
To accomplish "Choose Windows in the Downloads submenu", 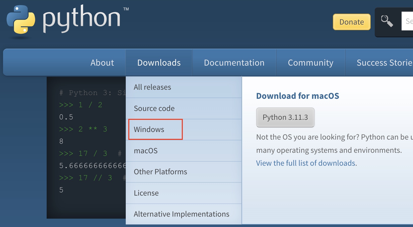I will click(x=184, y=129).
